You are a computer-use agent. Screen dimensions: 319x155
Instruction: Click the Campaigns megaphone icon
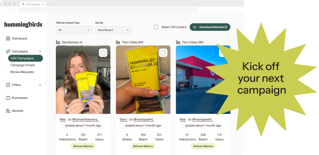pyautogui.click(x=8, y=51)
